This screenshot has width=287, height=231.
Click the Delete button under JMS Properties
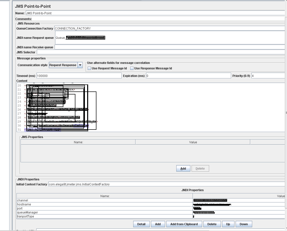(x=200, y=168)
